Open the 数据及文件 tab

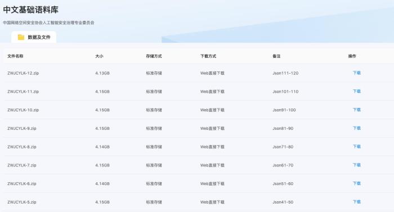(x=34, y=37)
